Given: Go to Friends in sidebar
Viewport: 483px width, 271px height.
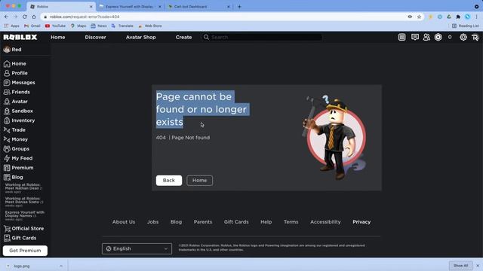Looking at the screenshot, I should tap(17, 92).
